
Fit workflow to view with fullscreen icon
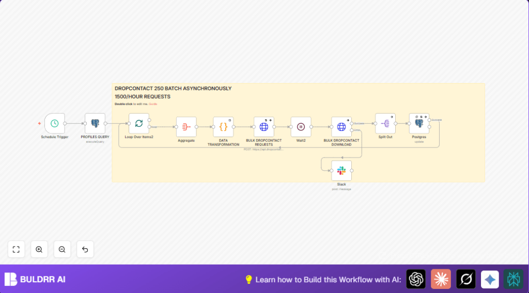tap(16, 249)
